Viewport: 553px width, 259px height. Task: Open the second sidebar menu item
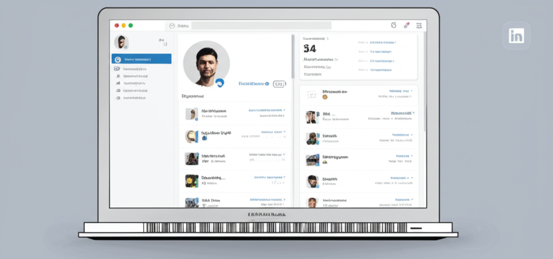(135, 69)
